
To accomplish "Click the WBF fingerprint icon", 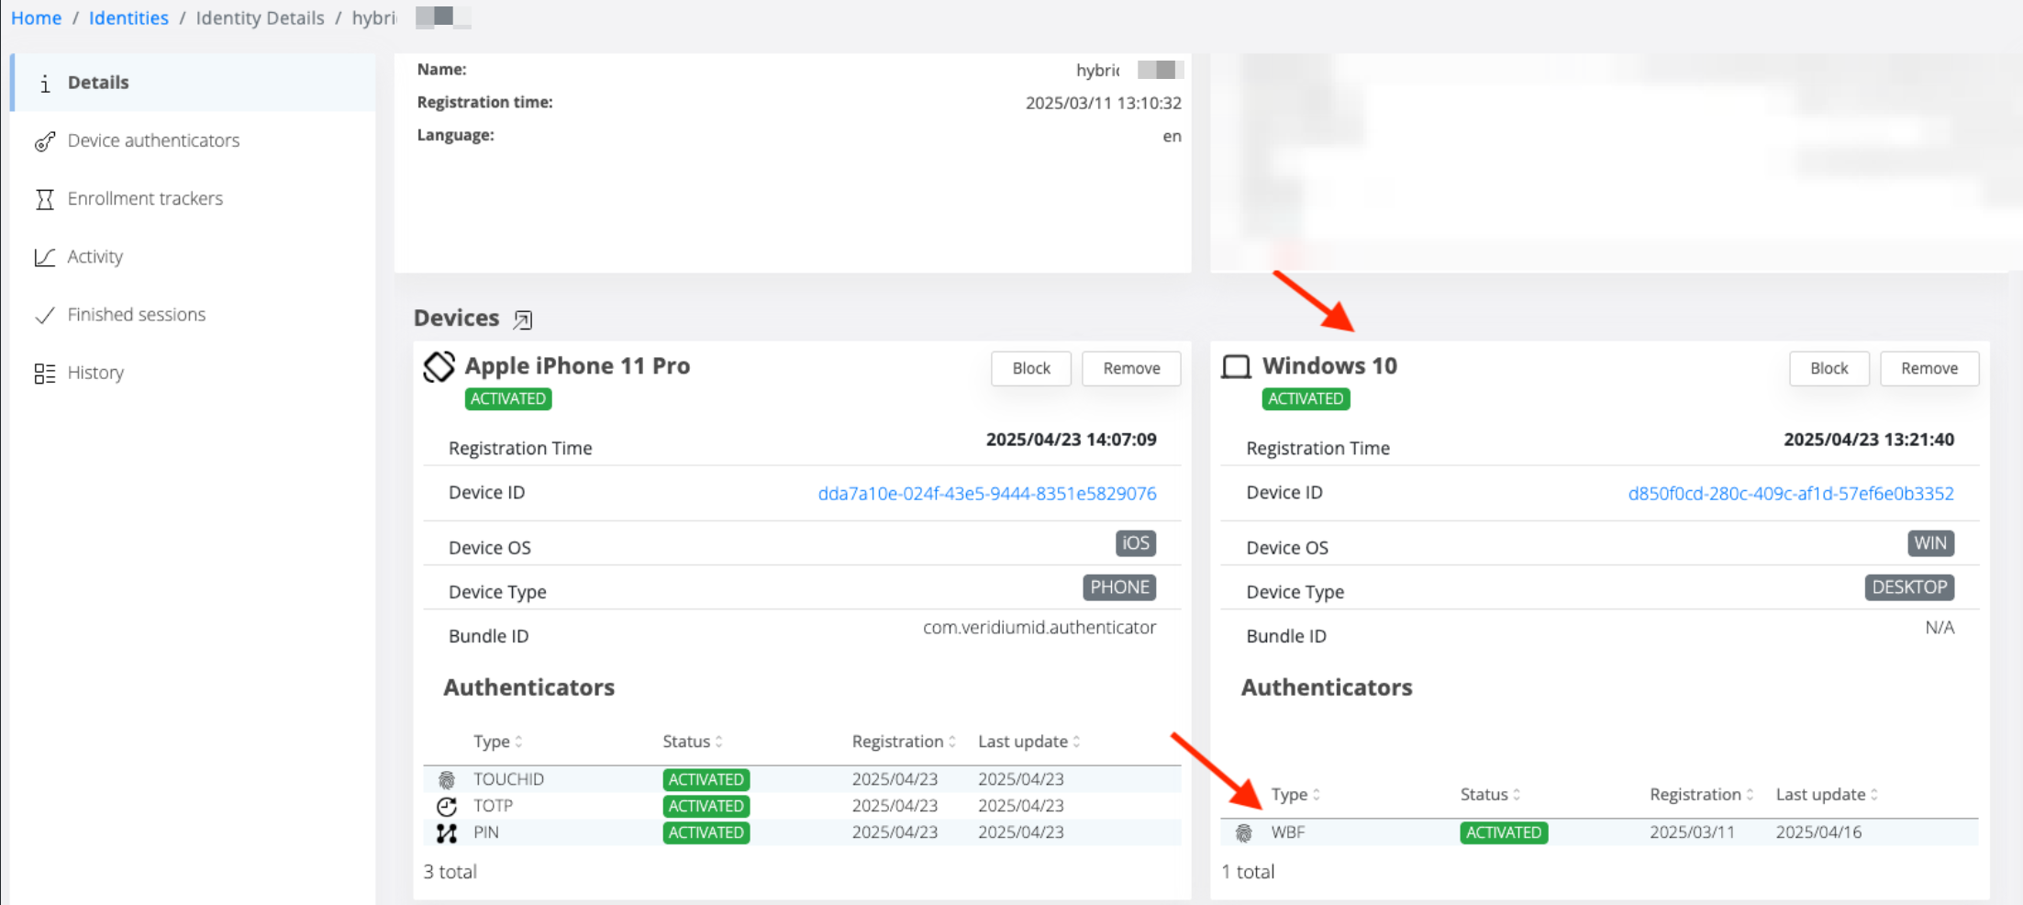I will click(1244, 833).
